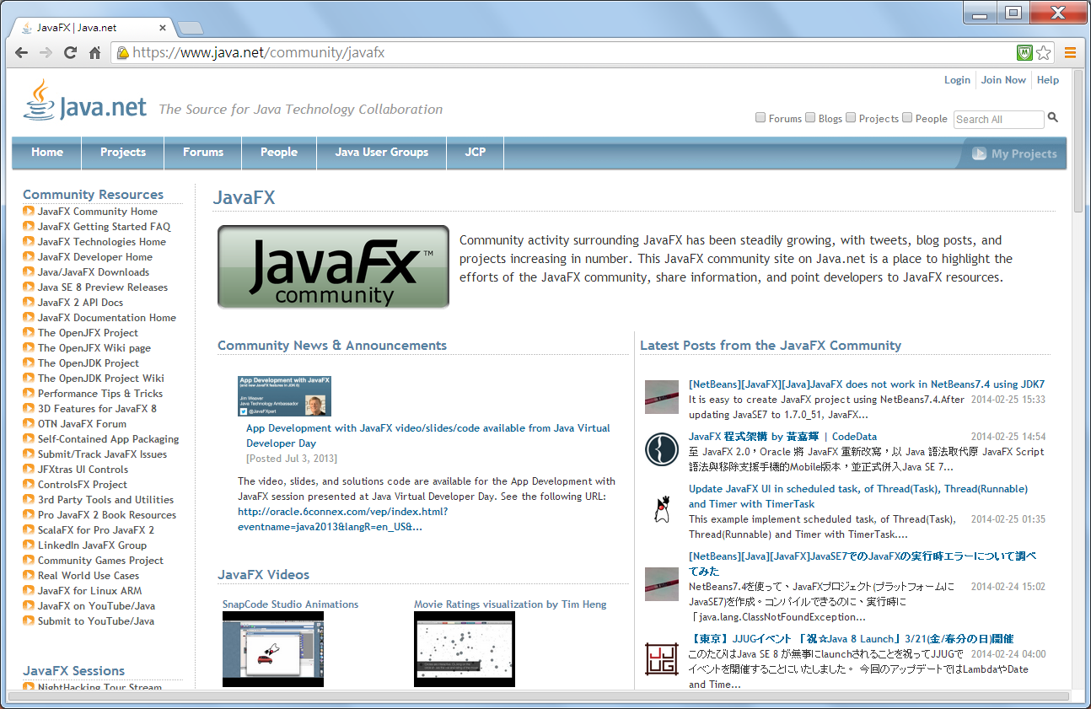Image resolution: width=1091 pixels, height=709 pixels.
Task: Open the People navigation tab
Action: point(279,153)
